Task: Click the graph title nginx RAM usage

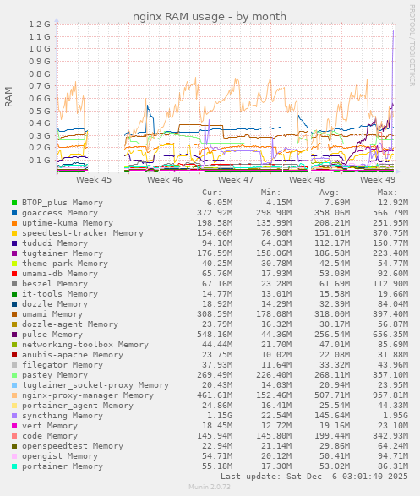Action: coord(210,16)
